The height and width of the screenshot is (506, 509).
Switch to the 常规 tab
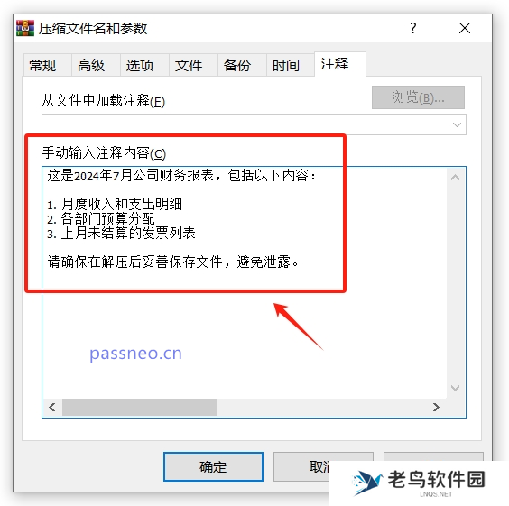pos(42,65)
